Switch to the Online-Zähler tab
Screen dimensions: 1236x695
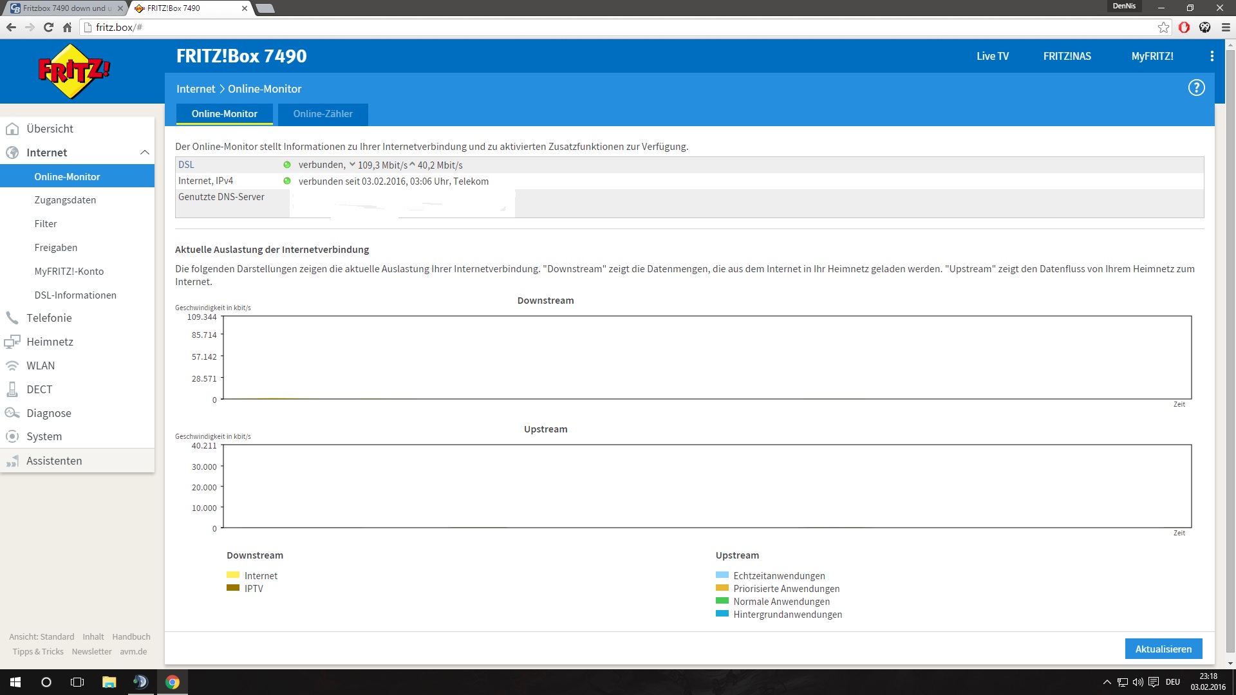click(x=323, y=114)
